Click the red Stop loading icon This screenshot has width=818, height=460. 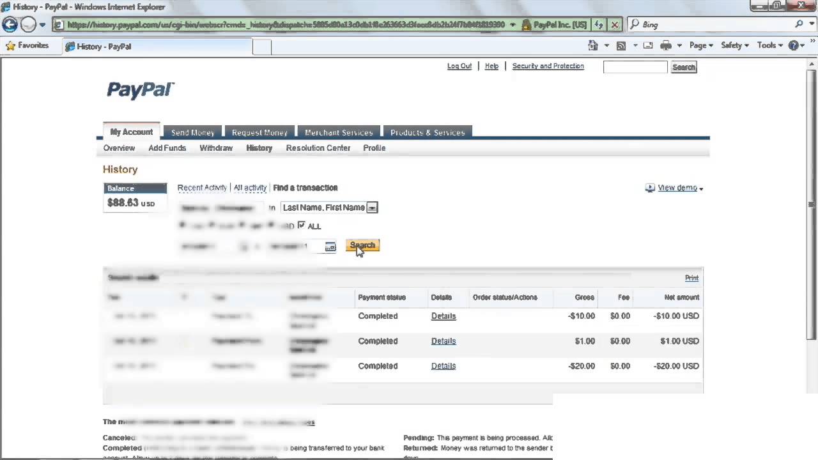point(615,25)
